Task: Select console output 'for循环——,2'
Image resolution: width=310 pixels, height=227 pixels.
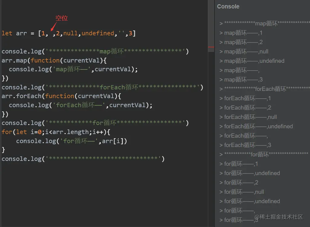Action: pos(239,183)
